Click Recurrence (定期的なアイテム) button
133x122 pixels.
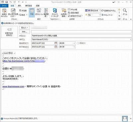108,11
